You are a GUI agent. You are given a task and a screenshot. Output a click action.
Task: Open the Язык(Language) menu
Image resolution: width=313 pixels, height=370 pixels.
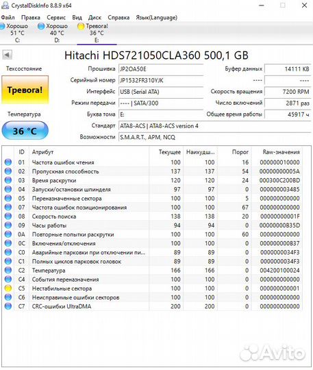coord(156,17)
